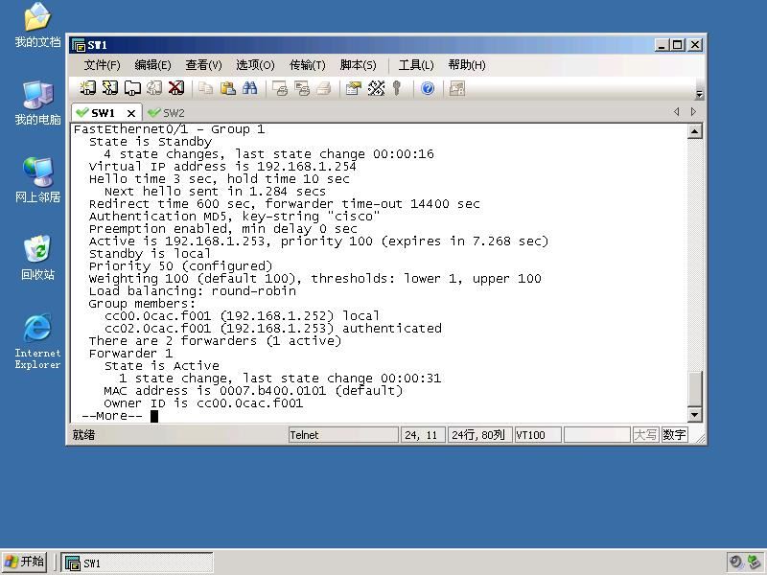Screen dimensions: 767x575
Task: Open the 脚本(S) menu
Action: (x=358, y=65)
